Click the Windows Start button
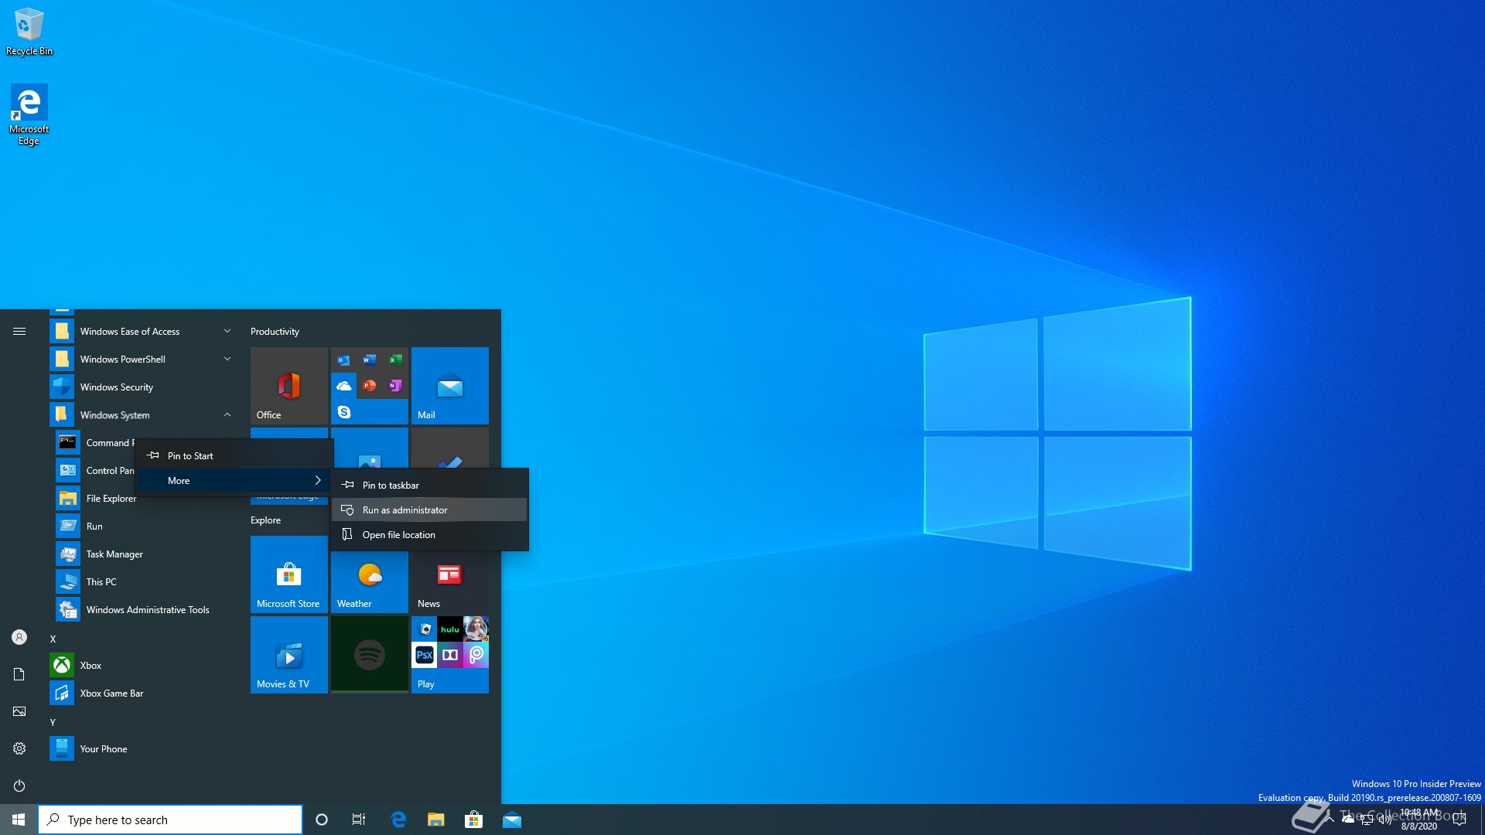1485x835 pixels. point(19,820)
